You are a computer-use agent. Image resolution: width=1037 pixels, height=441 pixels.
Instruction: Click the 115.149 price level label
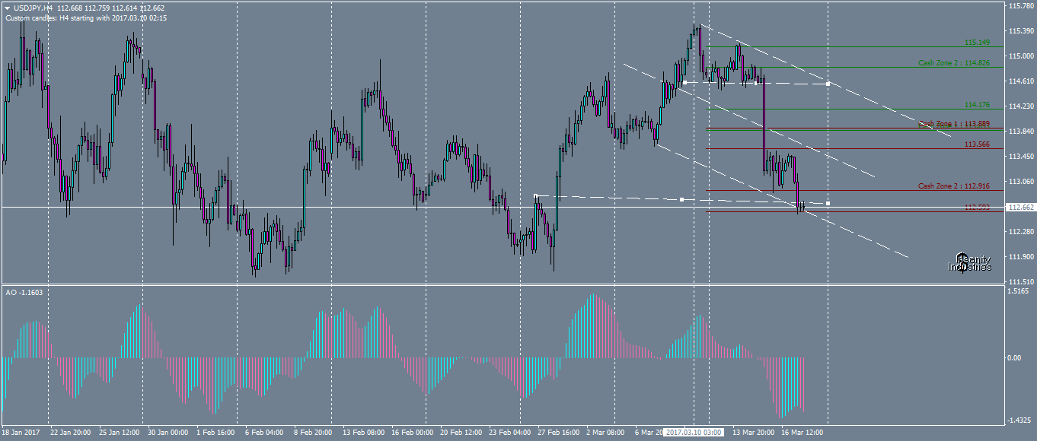tap(977, 43)
